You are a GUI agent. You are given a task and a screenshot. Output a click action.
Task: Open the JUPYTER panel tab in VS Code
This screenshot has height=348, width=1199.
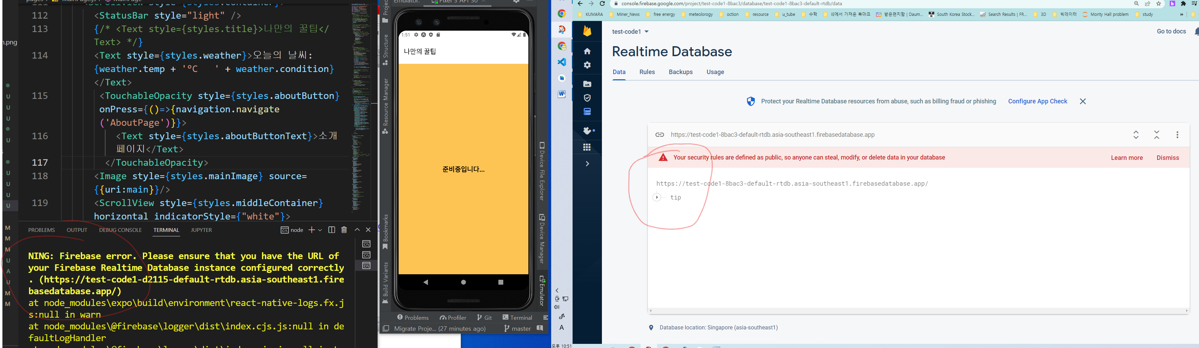[201, 230]
